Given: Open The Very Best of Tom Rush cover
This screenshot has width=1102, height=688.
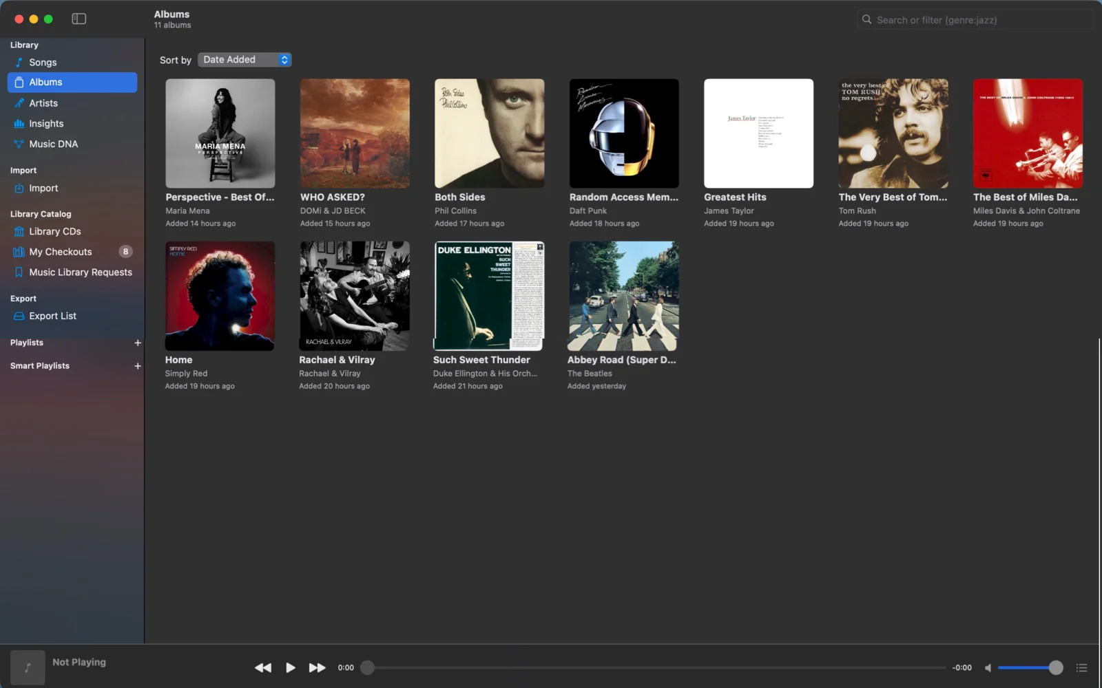Looking at the screenshot, I should 893,133.
